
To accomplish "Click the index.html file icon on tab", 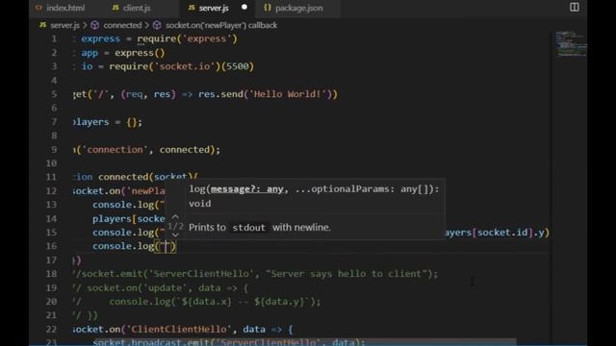I will point(38,8).
